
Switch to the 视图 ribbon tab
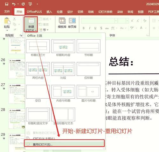pyautogui.click(x=141, y=11)
